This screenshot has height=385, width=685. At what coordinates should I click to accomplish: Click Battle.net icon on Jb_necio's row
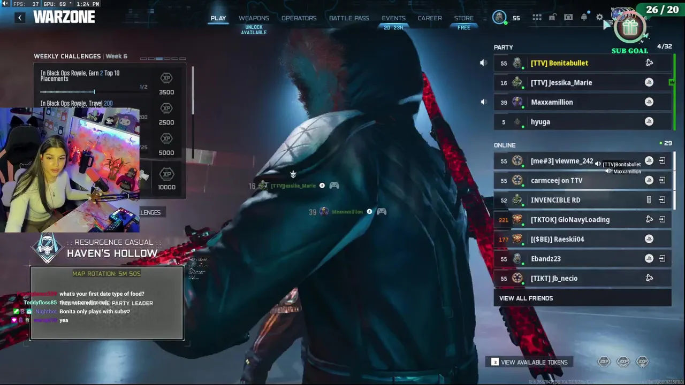(649, 278)
